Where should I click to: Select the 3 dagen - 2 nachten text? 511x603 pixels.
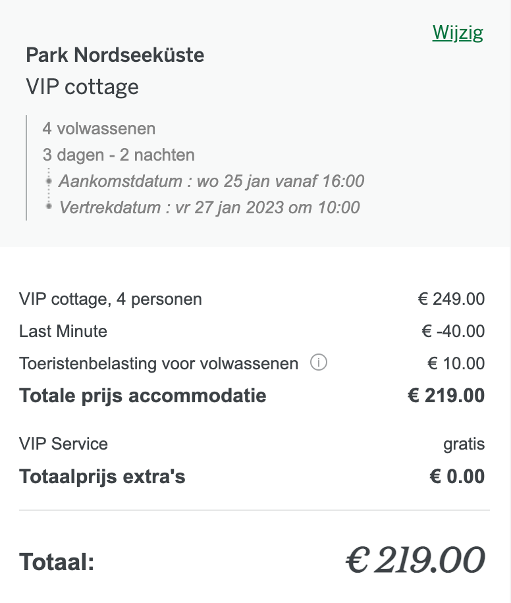point(119,155)
